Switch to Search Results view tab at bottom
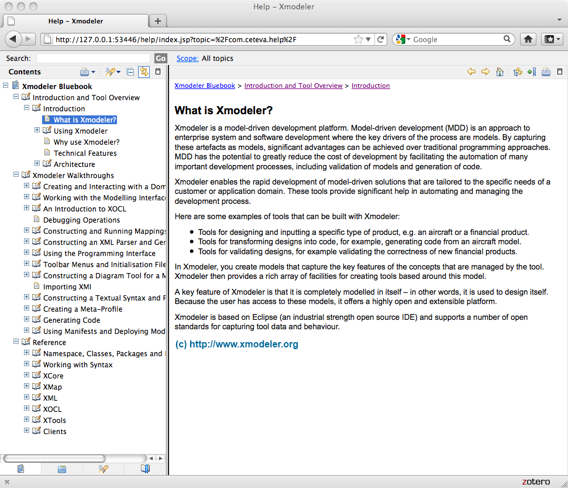568x488 pixels. coord(103,469)
